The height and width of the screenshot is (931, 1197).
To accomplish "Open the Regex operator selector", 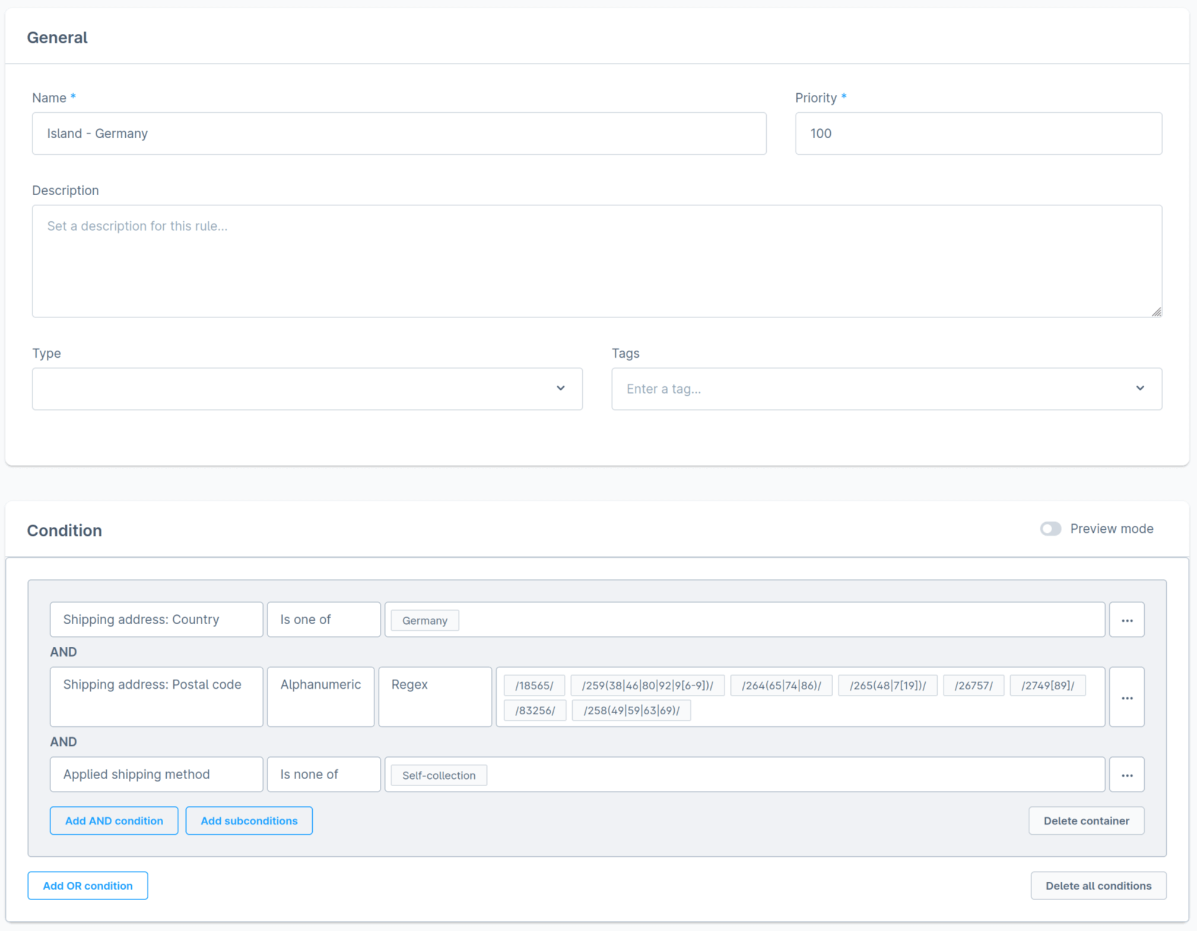I will (435, 697).
